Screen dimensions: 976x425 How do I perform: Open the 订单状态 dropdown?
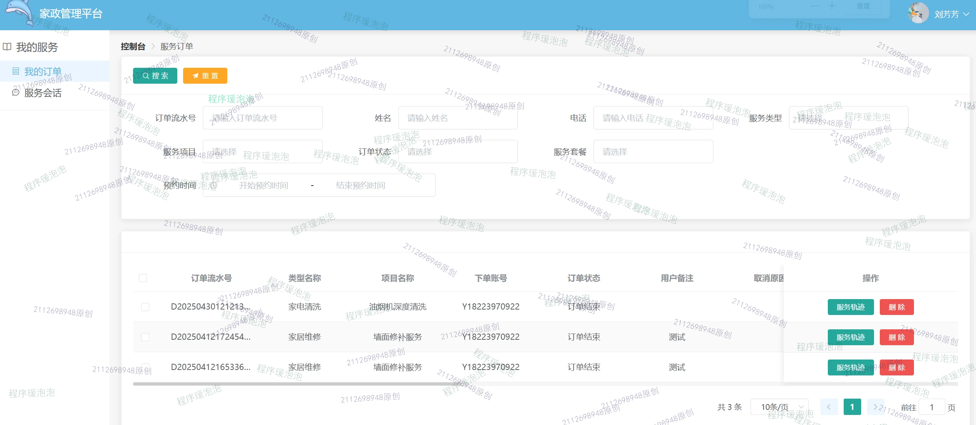458,152
